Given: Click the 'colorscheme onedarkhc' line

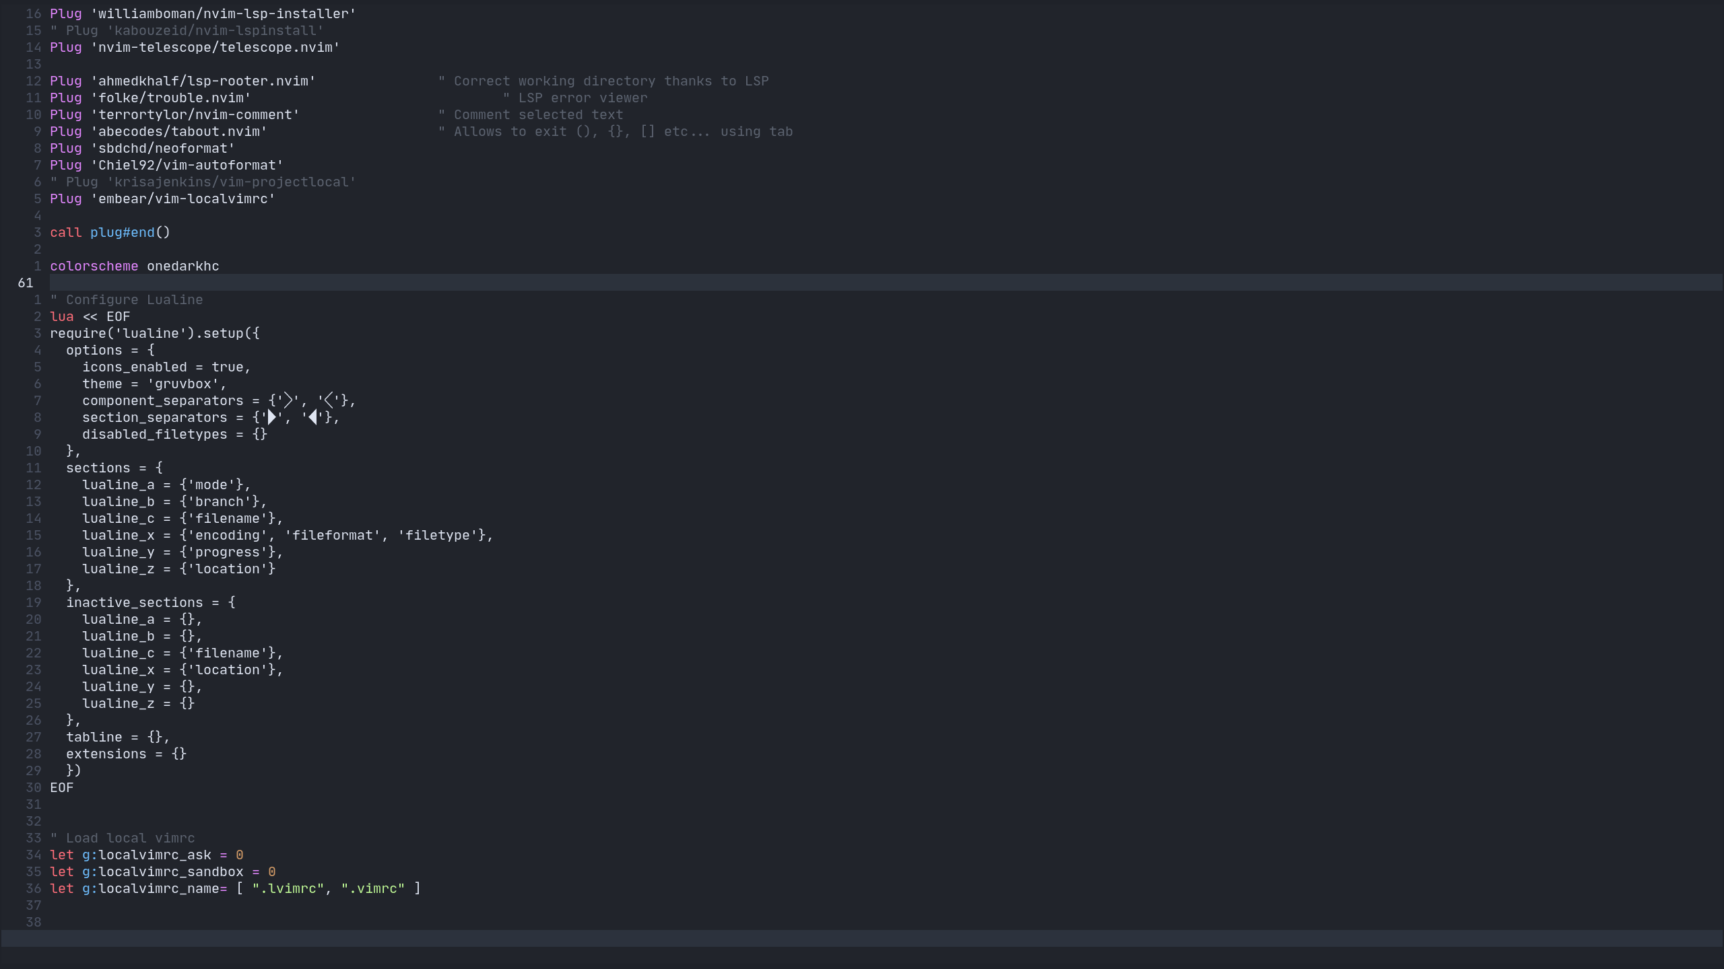Looking at the screenshot, I should 134,266.
